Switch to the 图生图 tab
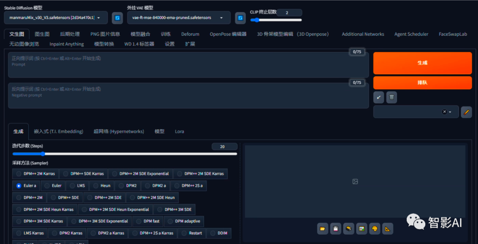Image resolution: width=478 pixels, height=244 pixels. [42, 34]
